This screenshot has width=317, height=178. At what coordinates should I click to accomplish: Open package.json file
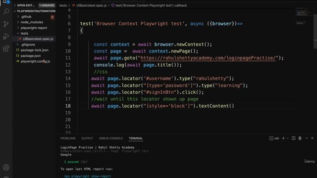[x=31, y=56]
